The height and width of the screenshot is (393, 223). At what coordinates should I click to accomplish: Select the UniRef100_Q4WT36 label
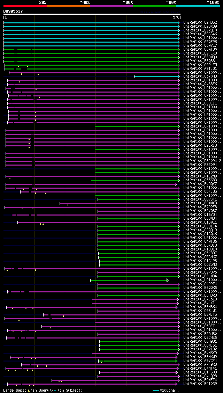click(x=200, y=242)
